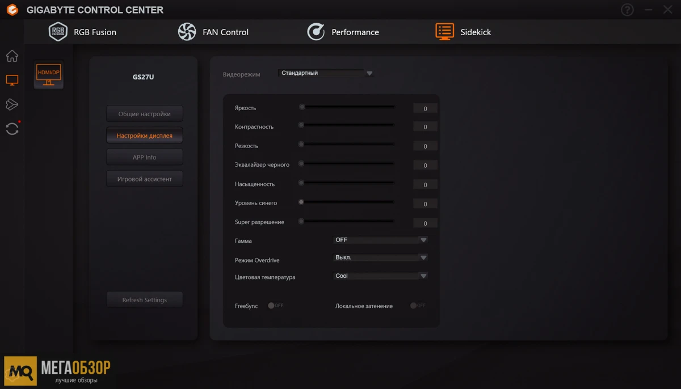
Task: Click the Яркость slider handle
Action: 302,106
